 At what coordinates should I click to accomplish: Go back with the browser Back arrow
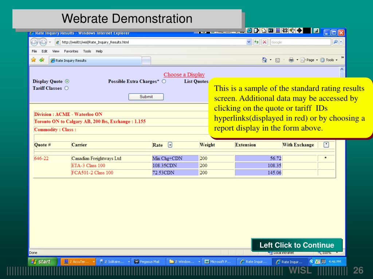click(34, 42)
